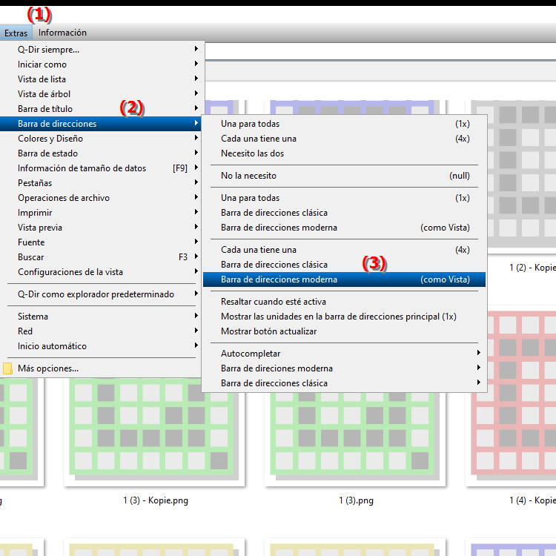This screenshot has width=556, height=556.
Task: Expand Barra de direciones moderna submenu
Action: (344, 368)
